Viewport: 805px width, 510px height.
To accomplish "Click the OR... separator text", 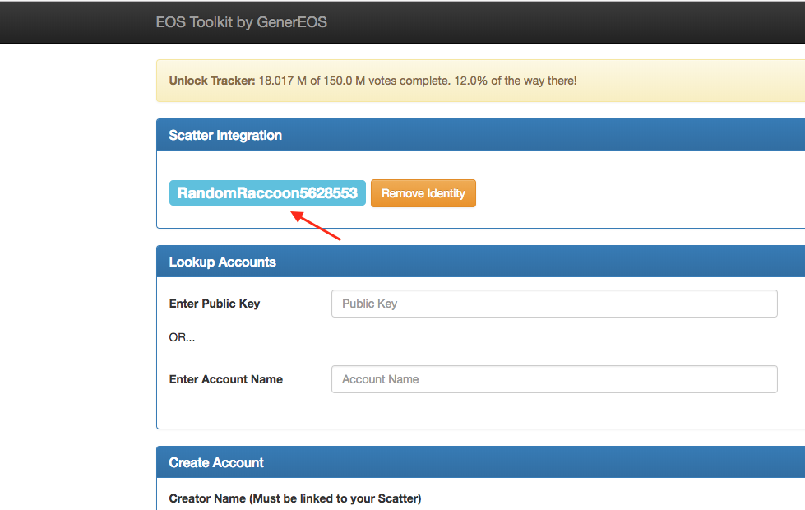I will point(182,337).
